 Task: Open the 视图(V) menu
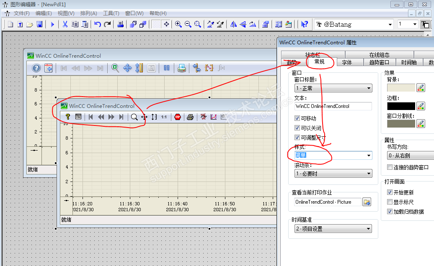pos(66,13)
